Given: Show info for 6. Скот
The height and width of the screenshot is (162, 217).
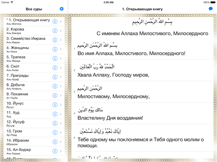Looking at the screenshot, I should [55, 67].
